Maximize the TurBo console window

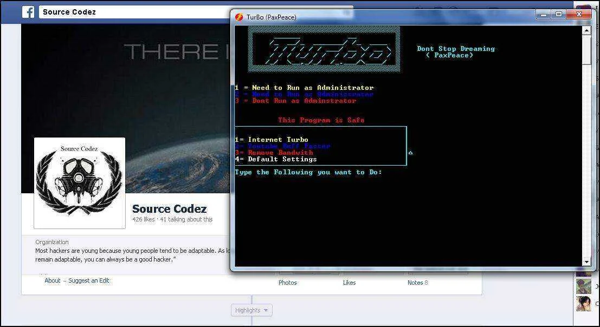click(559, 14)
